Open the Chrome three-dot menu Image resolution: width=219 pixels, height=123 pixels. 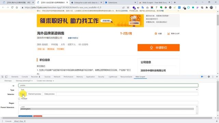pyautogui.click(x=216, y=8)
